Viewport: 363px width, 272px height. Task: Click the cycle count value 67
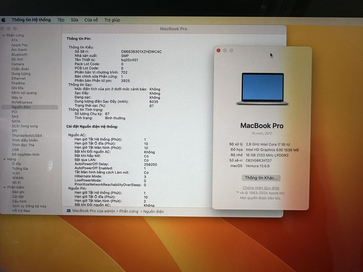pos(107,114)
